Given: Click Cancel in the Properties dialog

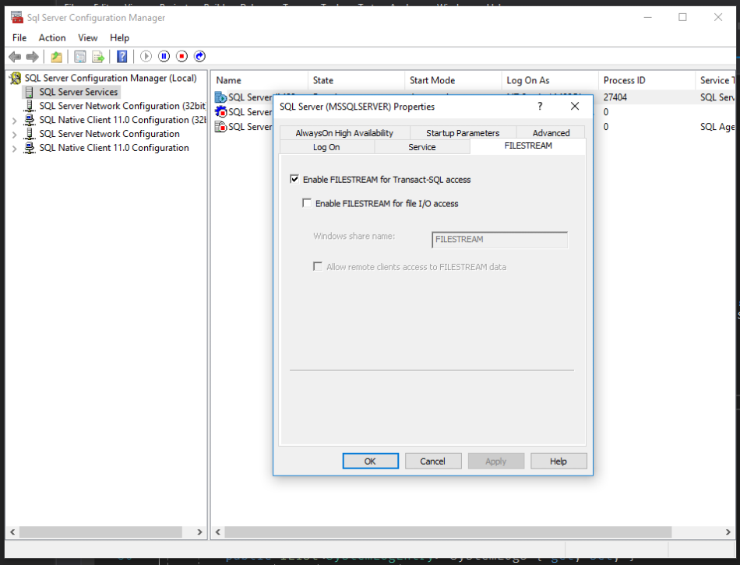Looking at the screenshot, I should coord(433,461).
